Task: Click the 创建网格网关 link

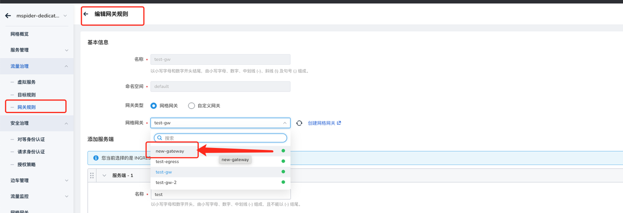Action: point(321,123)
